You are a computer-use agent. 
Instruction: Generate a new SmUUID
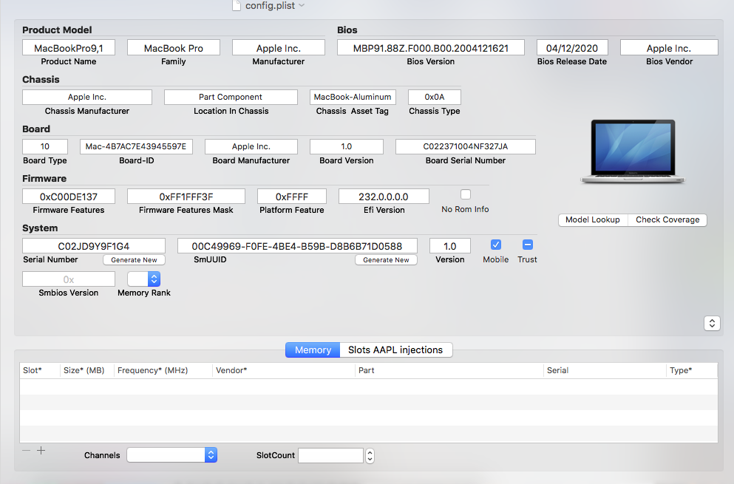pyautogui.click(x=386, y=260)
